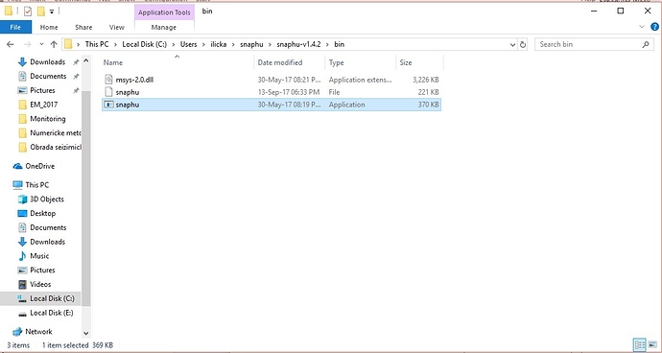This screenshot has width=662, height=353.
Task: Click the New folder quick access icon
Action: tap(41, 12)
